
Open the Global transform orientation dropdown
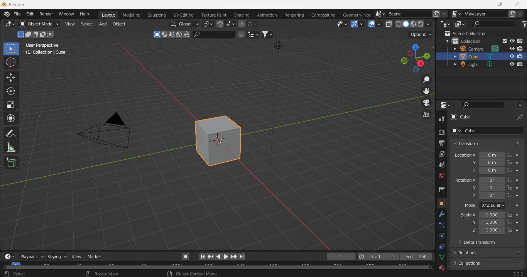point(184,24)
